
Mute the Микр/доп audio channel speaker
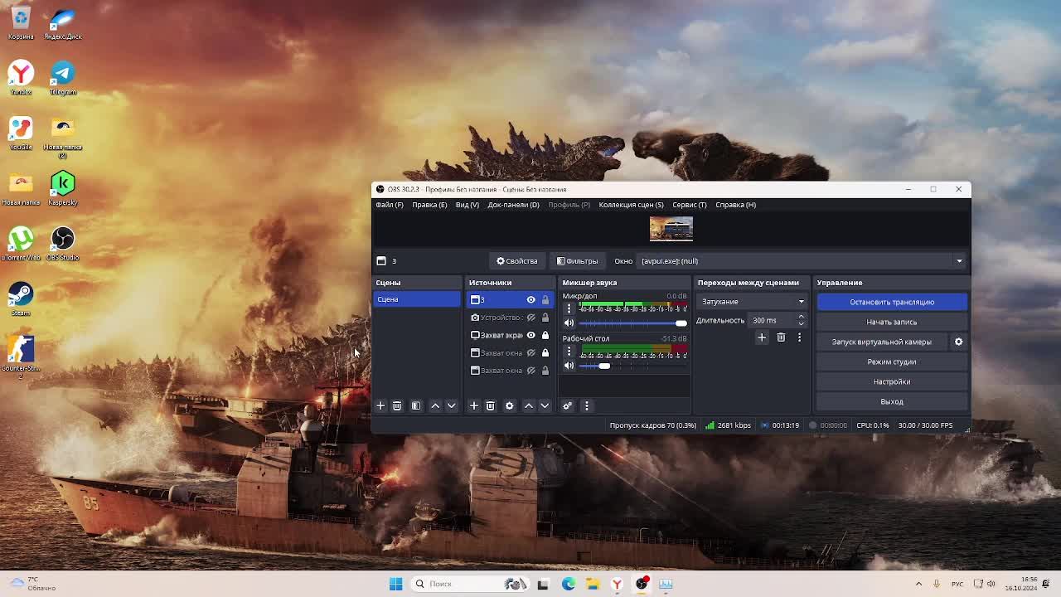569,323
